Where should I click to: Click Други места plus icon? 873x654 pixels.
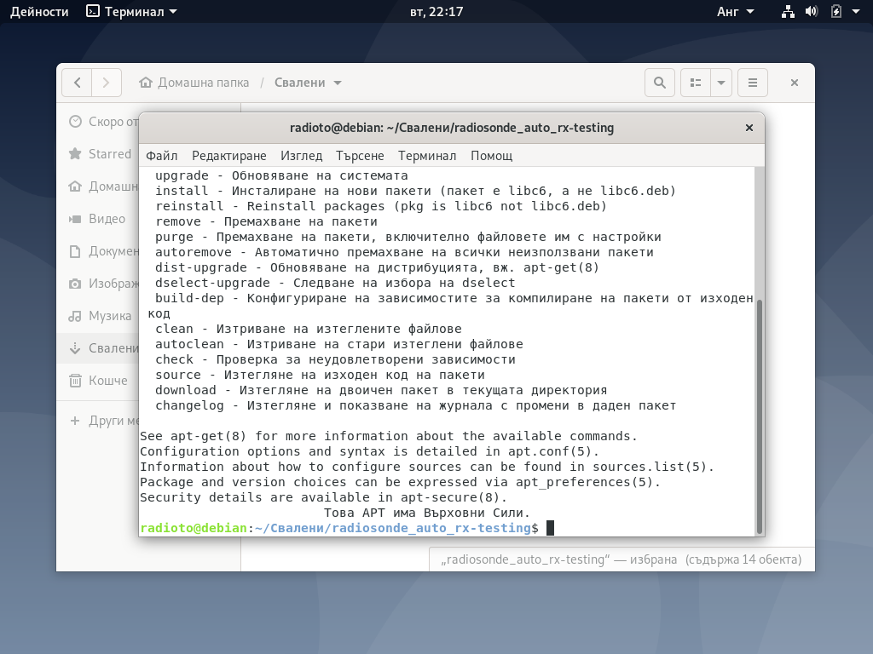(x=75, y=421)
